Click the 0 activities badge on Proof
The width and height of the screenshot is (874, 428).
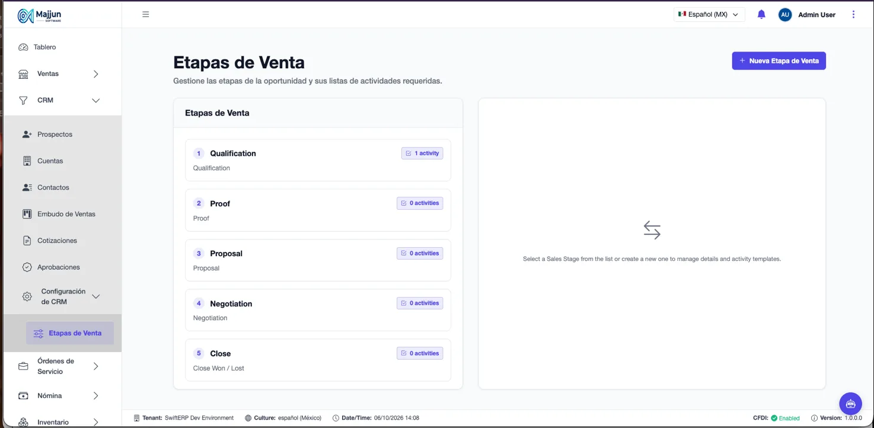pyautogui.click(x=420, y=203)
